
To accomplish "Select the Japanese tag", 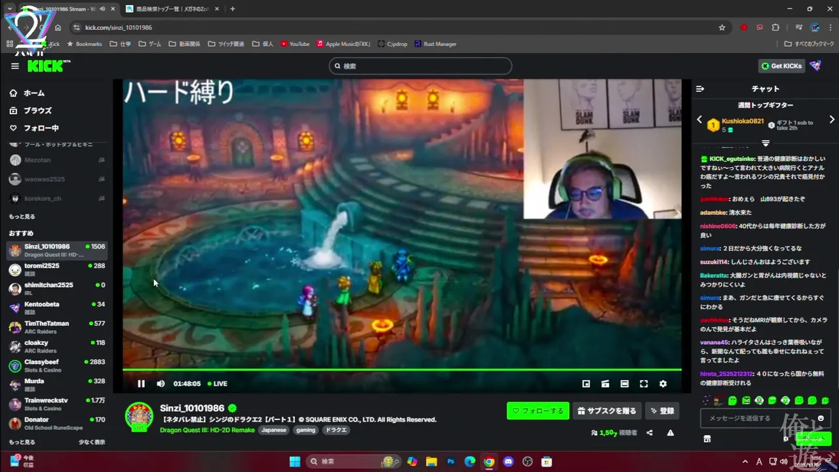I will coord(274,430).
